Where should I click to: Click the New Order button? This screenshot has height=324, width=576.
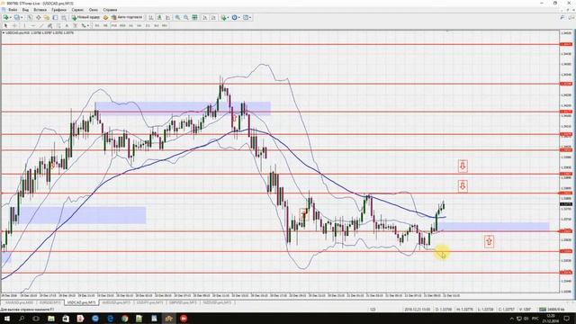coord(85,17)
